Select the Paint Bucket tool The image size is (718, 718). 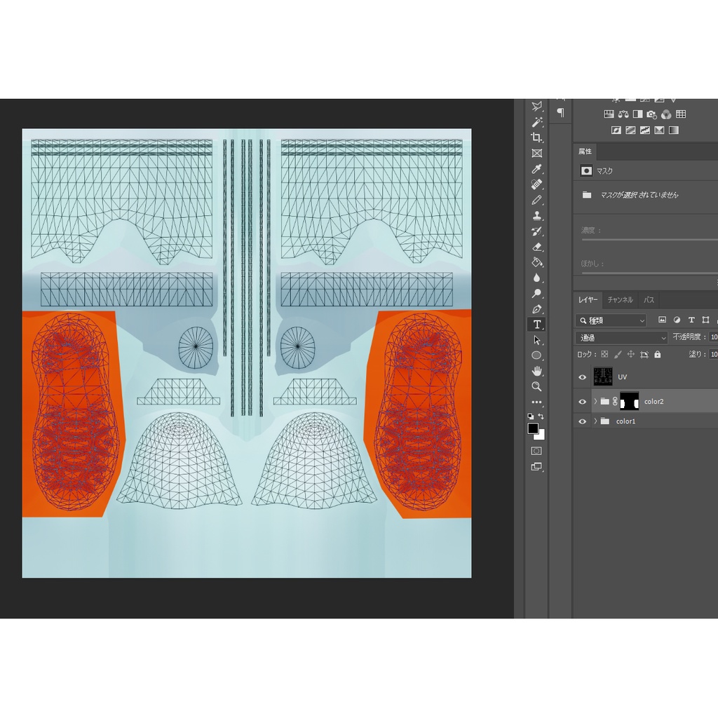(536, 262)
